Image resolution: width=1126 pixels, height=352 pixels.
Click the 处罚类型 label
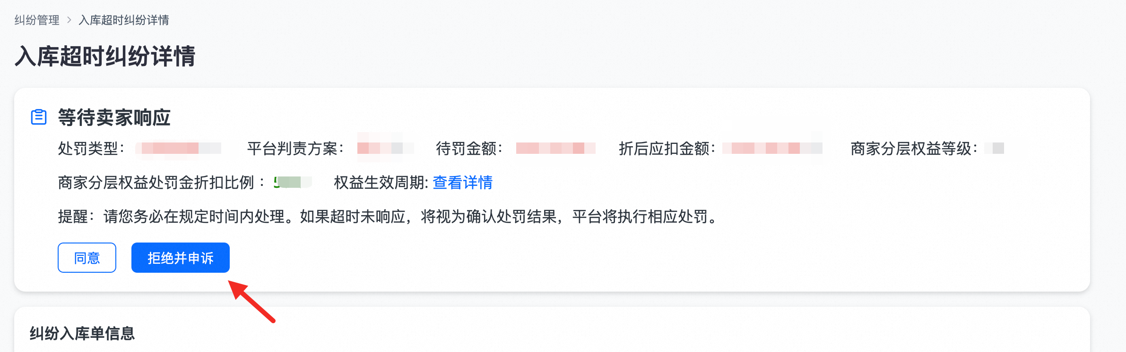91,149
